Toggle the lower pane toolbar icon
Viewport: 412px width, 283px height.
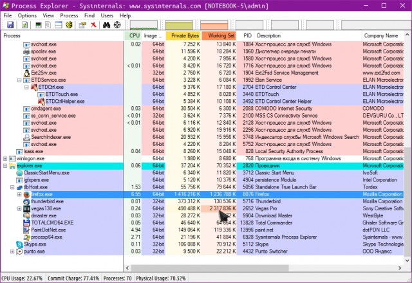(59, 25)
